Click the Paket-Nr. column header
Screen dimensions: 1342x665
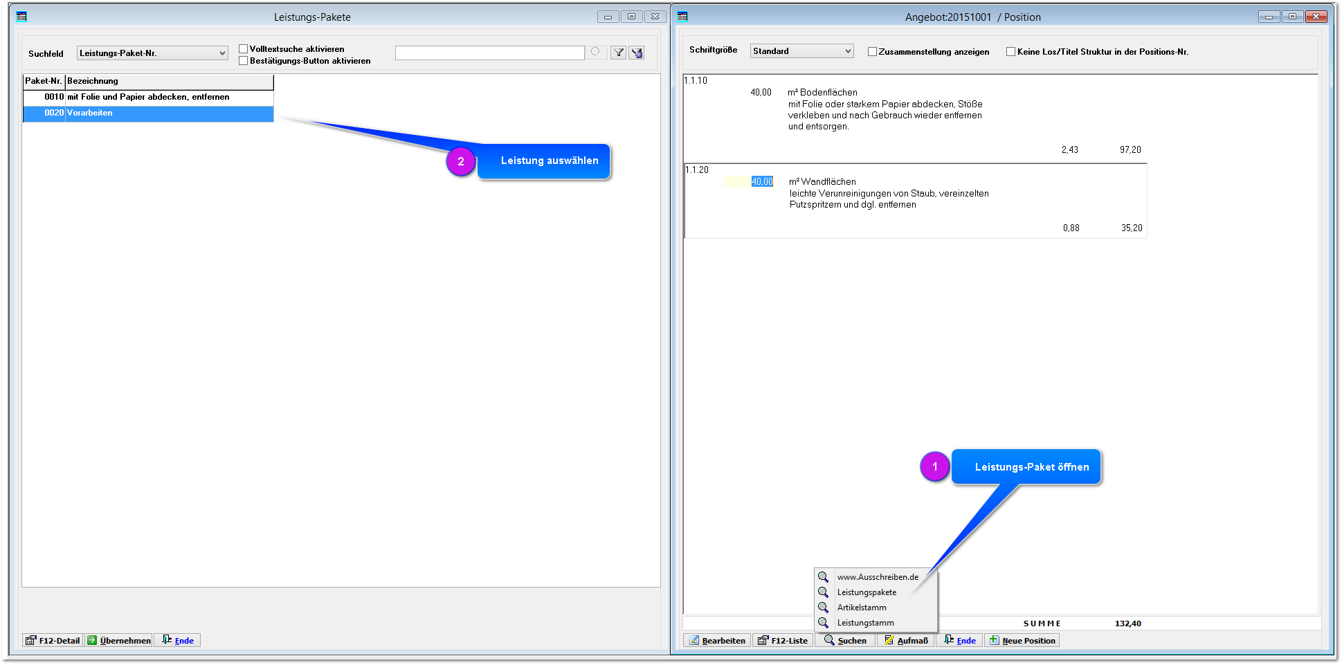44,82
